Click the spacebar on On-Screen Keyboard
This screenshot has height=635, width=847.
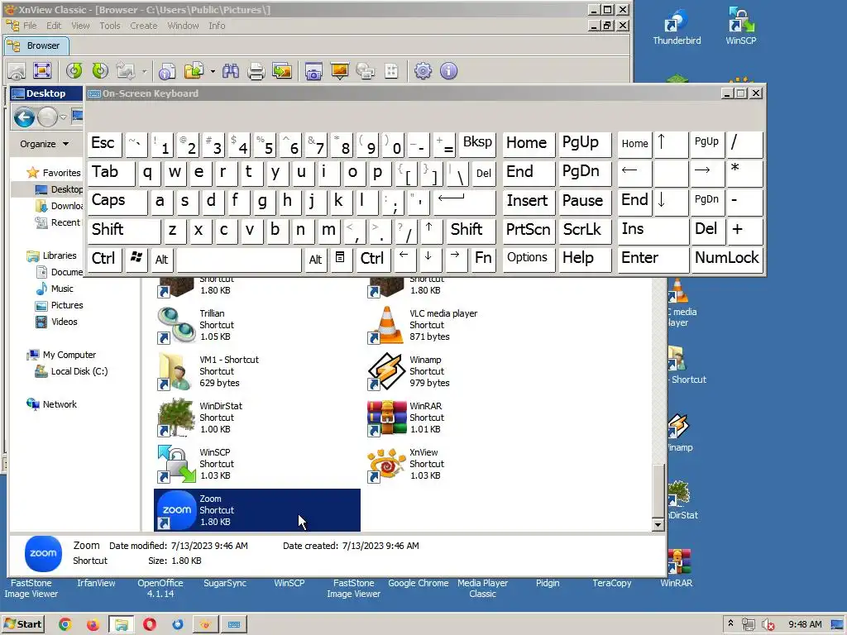pyautogui.click(x=239, y=259)
